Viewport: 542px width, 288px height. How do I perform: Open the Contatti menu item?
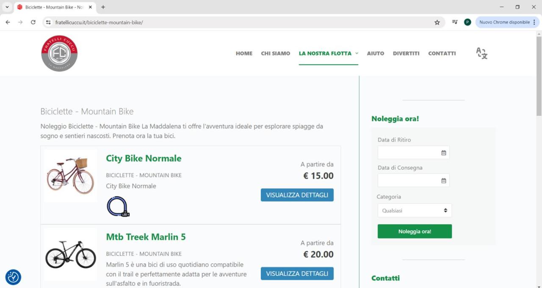[442, 53]
